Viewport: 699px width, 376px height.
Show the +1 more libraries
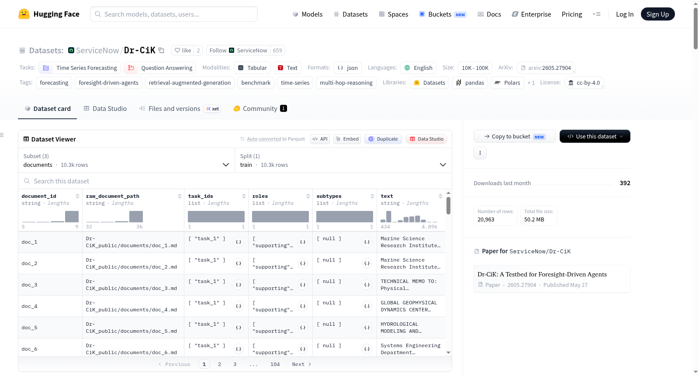[x=531, y=83]
